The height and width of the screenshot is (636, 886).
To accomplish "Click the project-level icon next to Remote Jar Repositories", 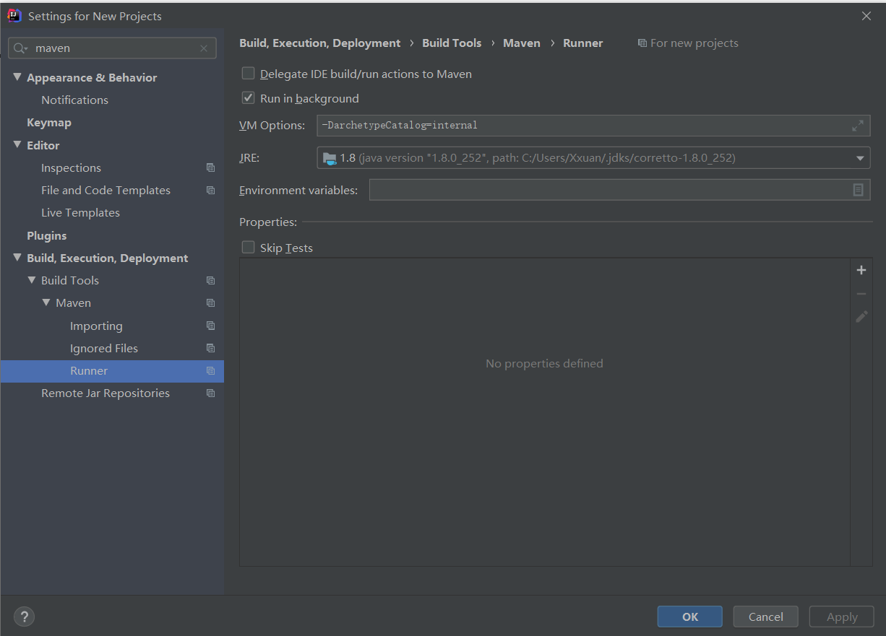I will click(210, 393).
